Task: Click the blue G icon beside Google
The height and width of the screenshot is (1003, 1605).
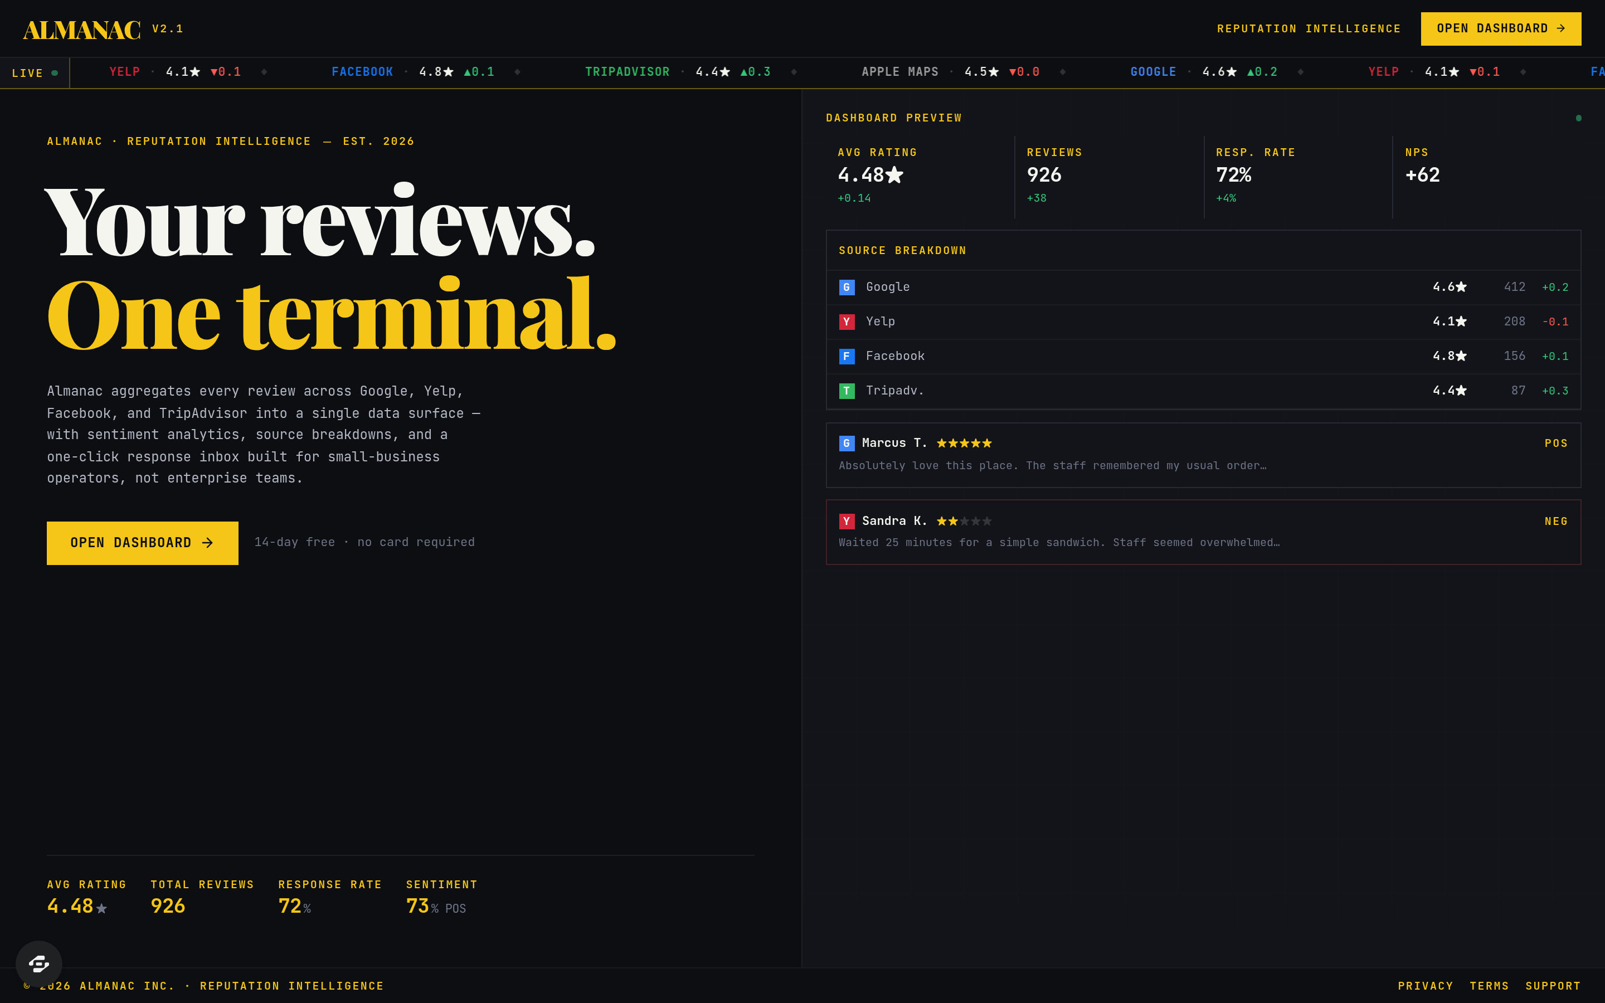Action: 847,287
